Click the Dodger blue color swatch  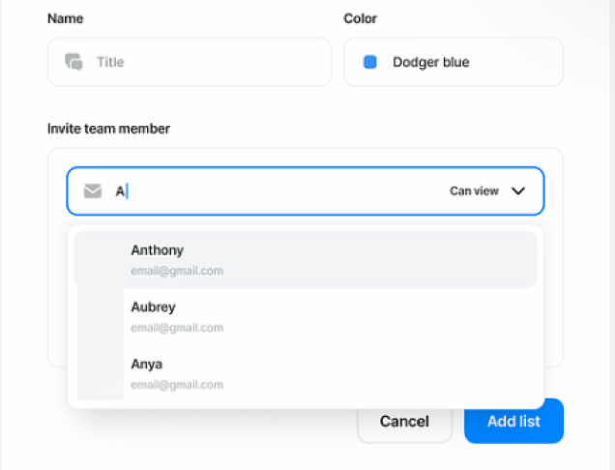point(369,62)
